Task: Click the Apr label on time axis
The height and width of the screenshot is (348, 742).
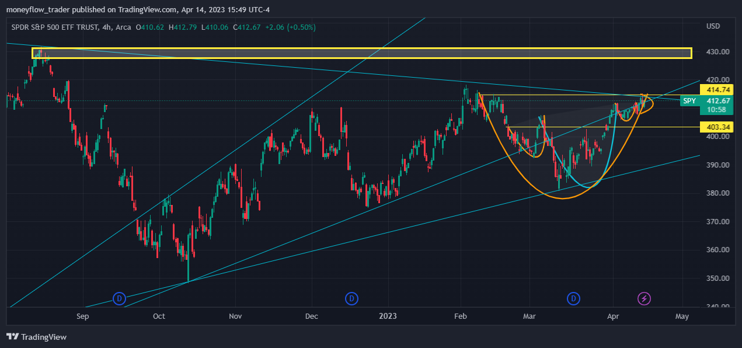Action: pyautogui.click(x=613, y=316)
